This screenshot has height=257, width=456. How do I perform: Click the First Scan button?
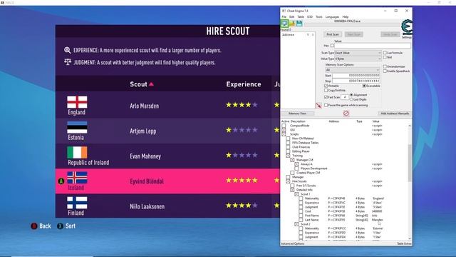tap(333, 34)
